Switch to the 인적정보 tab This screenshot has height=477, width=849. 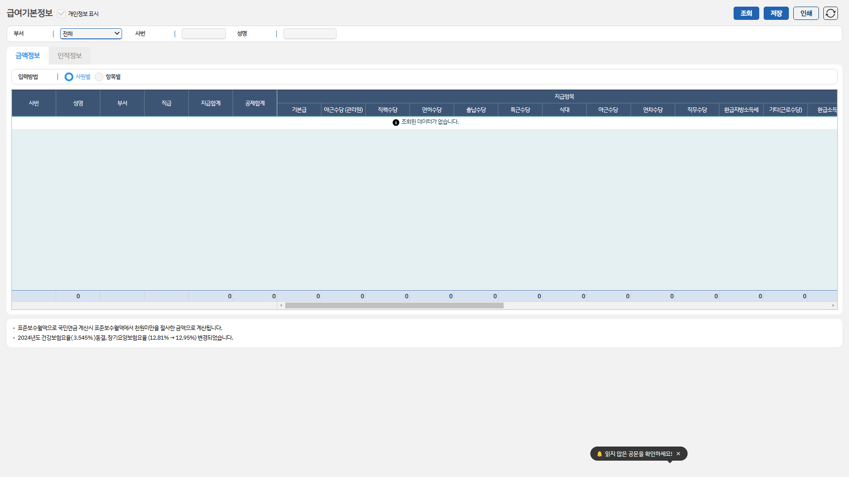pos(69,56)
